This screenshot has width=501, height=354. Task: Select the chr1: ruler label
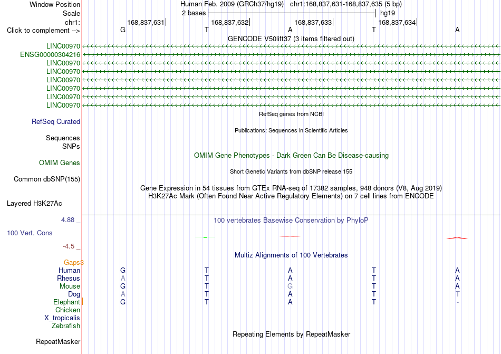pyautogui.click(x=72, y=22)
